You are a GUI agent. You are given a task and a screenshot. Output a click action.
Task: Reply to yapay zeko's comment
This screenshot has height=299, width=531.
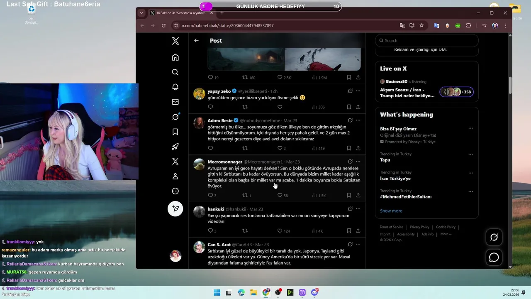coord(210,107)
